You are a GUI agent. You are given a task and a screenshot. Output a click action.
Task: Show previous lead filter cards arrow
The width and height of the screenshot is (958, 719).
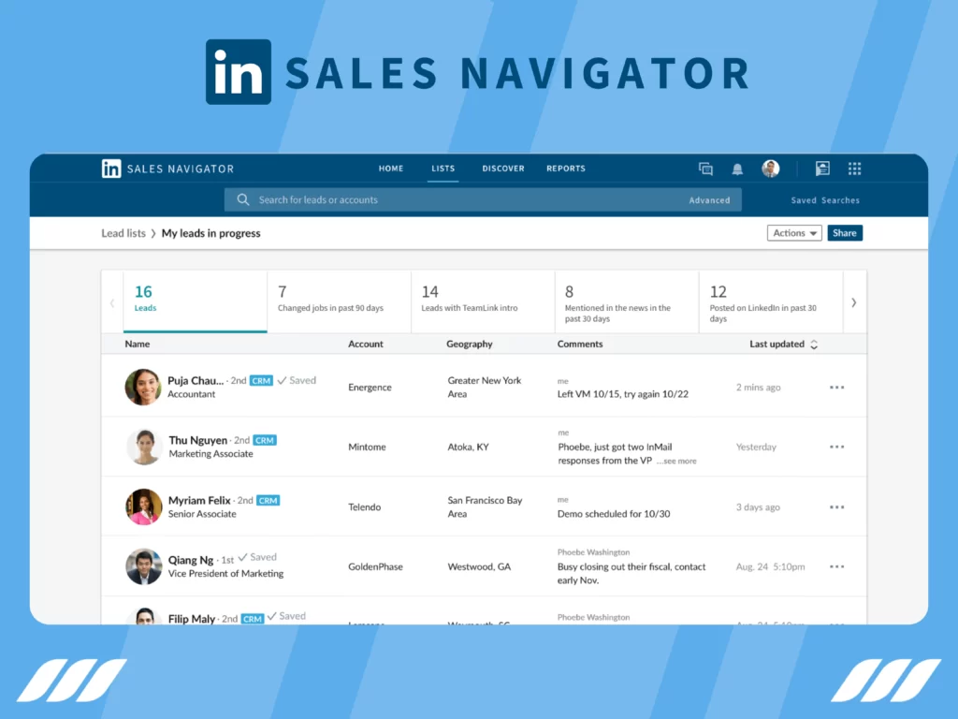(112, 302)
